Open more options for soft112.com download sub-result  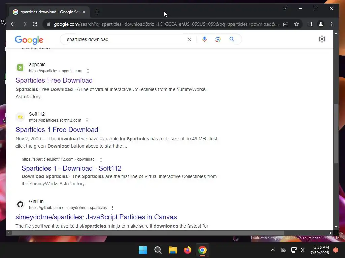pos(101,160)
